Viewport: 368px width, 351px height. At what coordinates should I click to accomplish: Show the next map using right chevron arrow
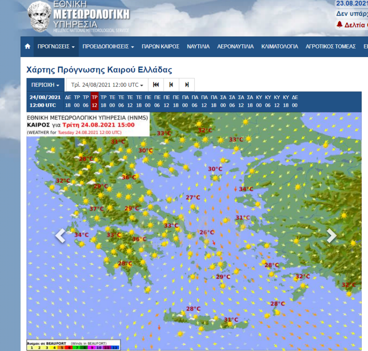coord(331,235)
